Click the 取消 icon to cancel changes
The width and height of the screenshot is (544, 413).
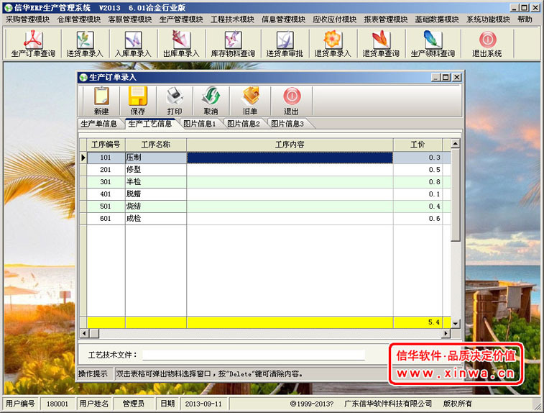[211, 101]
